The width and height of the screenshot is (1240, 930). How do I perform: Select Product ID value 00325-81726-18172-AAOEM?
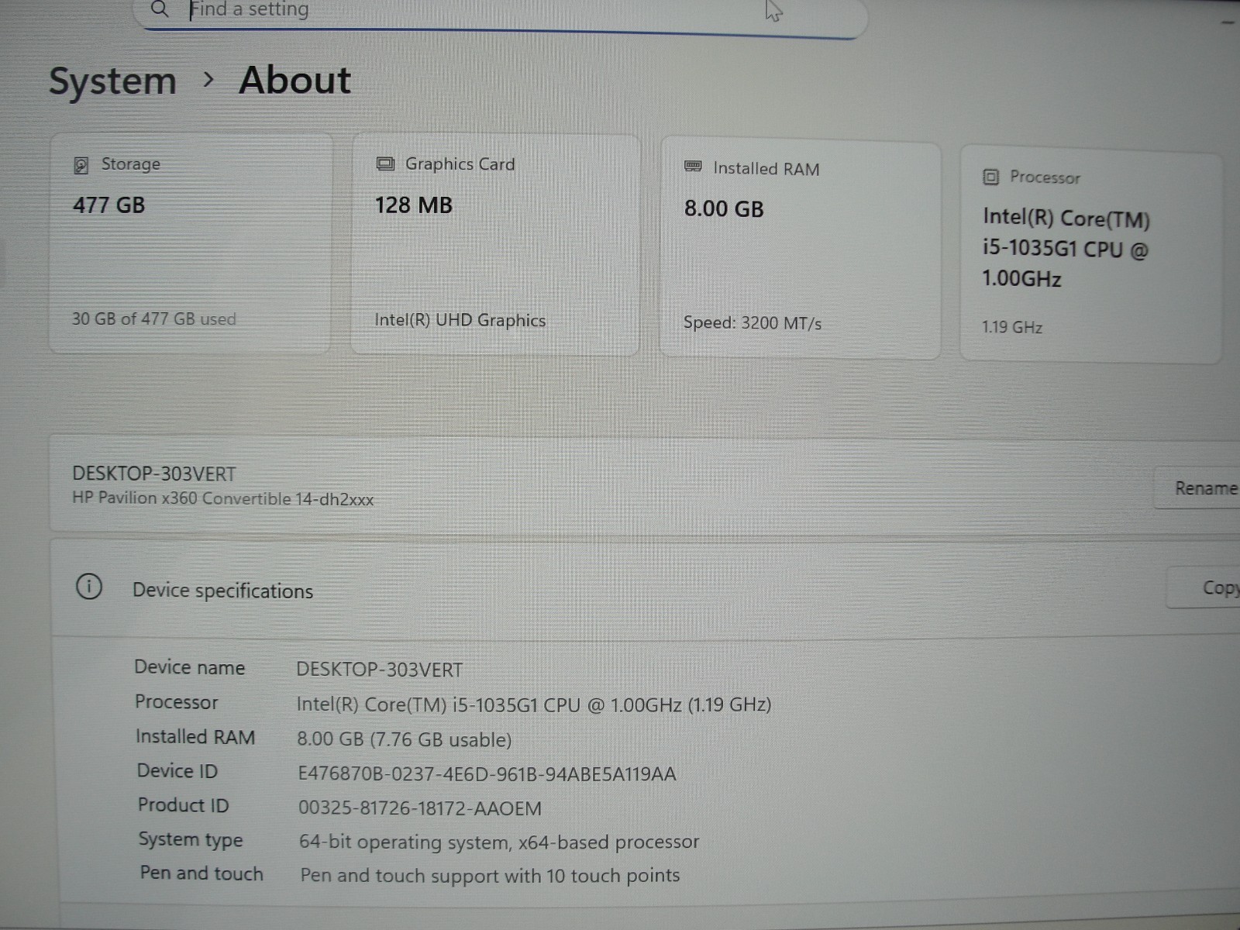tap(420, 808)
